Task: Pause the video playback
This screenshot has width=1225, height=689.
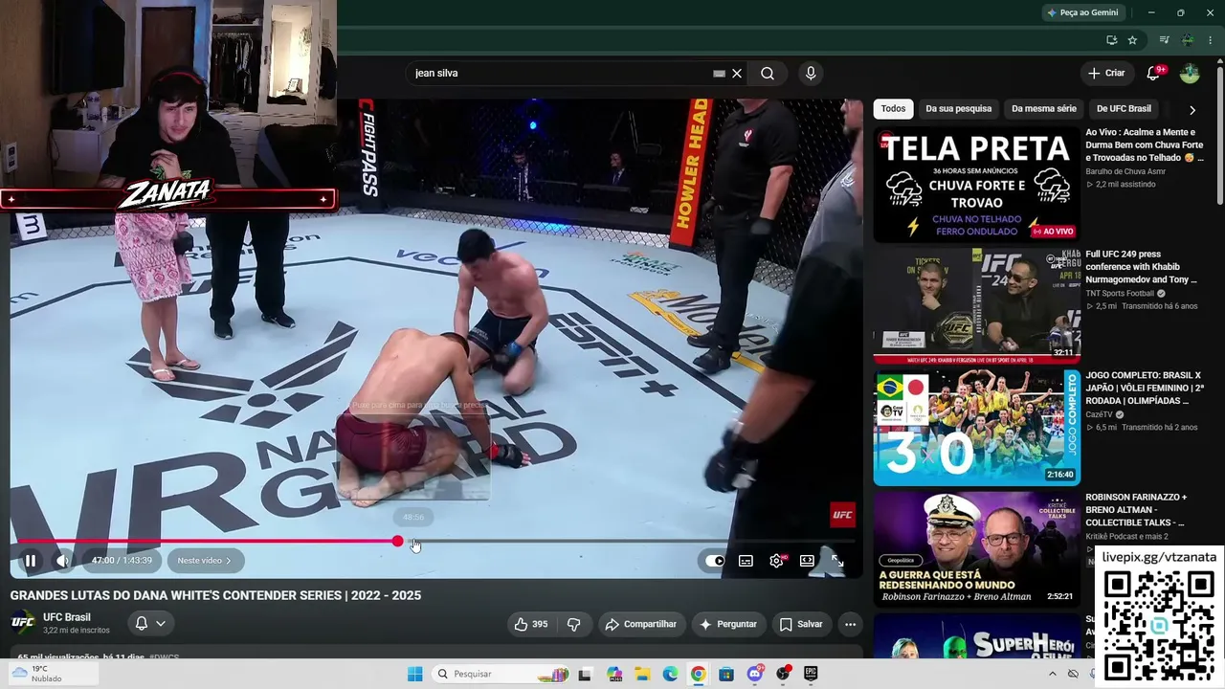Action: tap(30, 561)
